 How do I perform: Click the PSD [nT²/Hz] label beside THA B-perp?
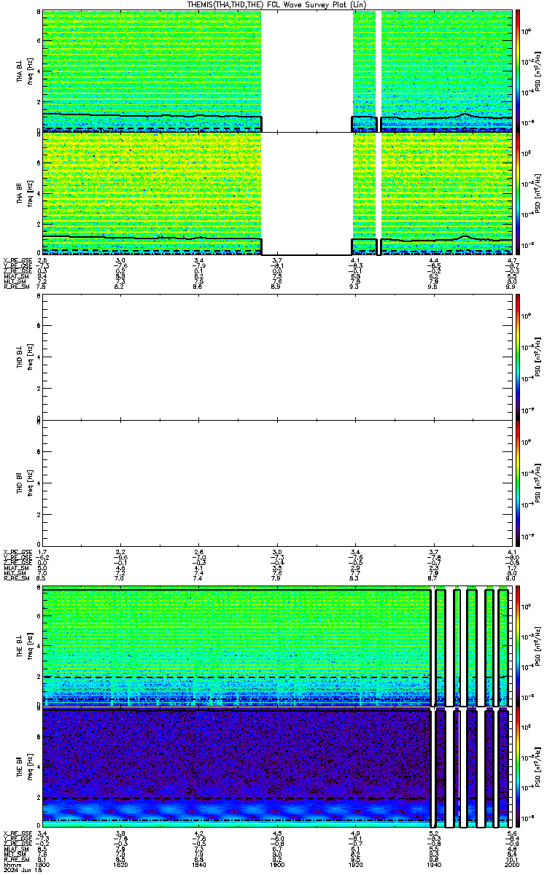point(538,71)
